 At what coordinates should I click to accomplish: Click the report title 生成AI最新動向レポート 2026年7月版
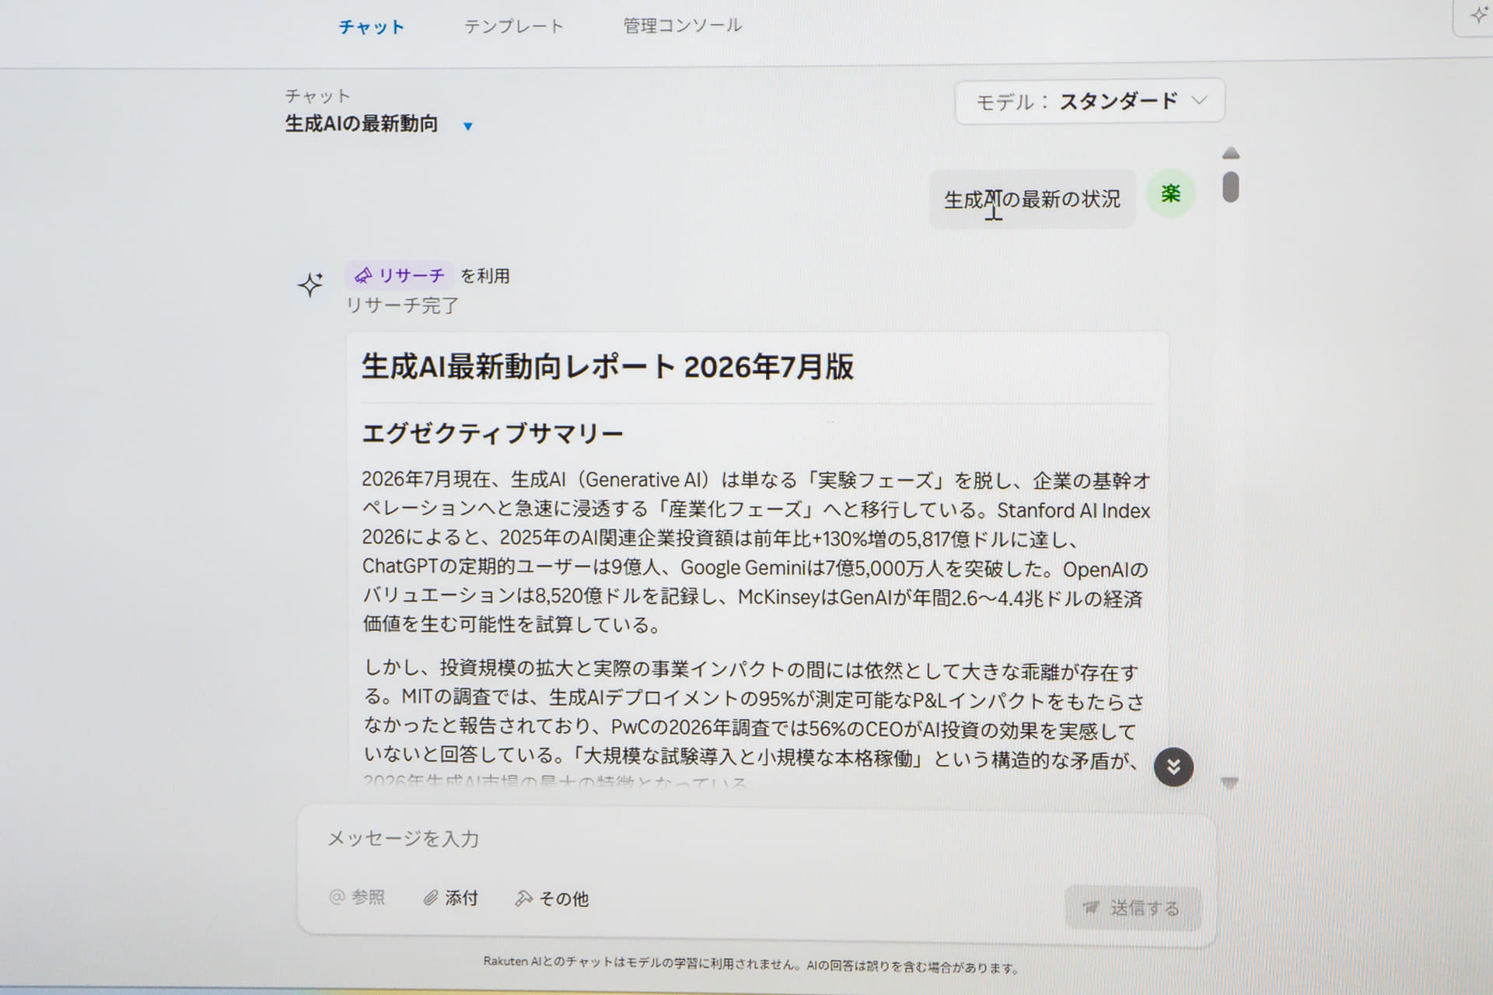(607, 367)
